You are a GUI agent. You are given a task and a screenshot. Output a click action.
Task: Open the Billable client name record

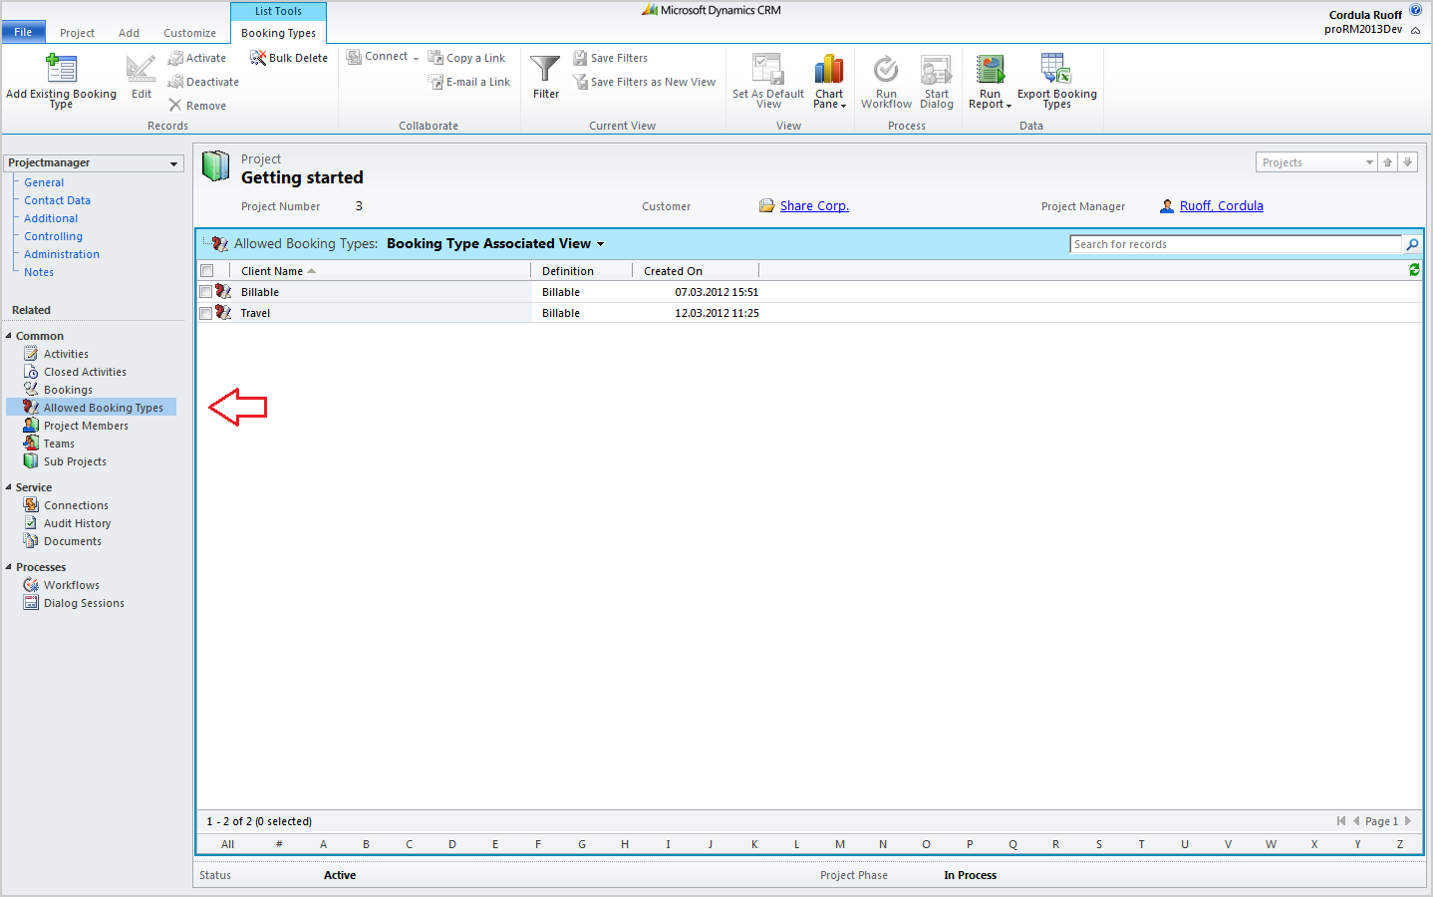[x=260, y=292]
